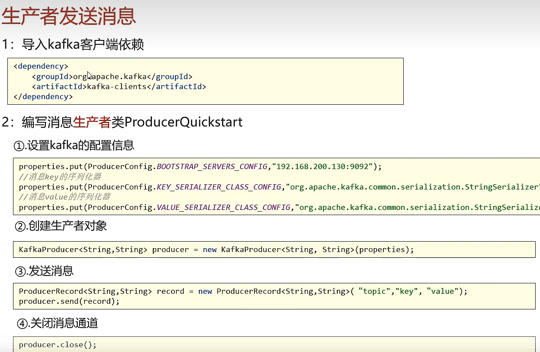The image size is (540, 352).
Task: Click the KEY_SERIALIZER_CLASS_CONFIG constant
Action: tap(219, 187)
